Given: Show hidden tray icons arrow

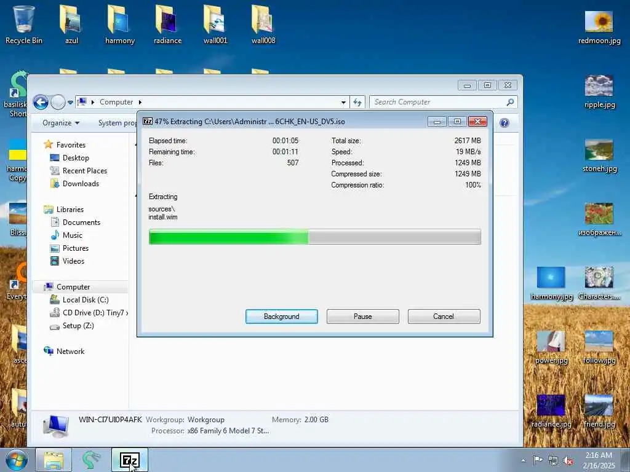Looking at the screenshot, I should tap(523, 460).
